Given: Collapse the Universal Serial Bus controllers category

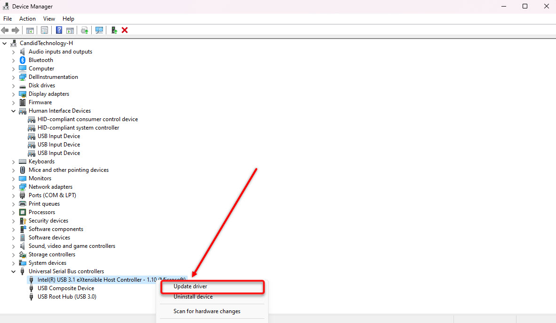Looking at the screenshot, I should [x=13, y=271].
